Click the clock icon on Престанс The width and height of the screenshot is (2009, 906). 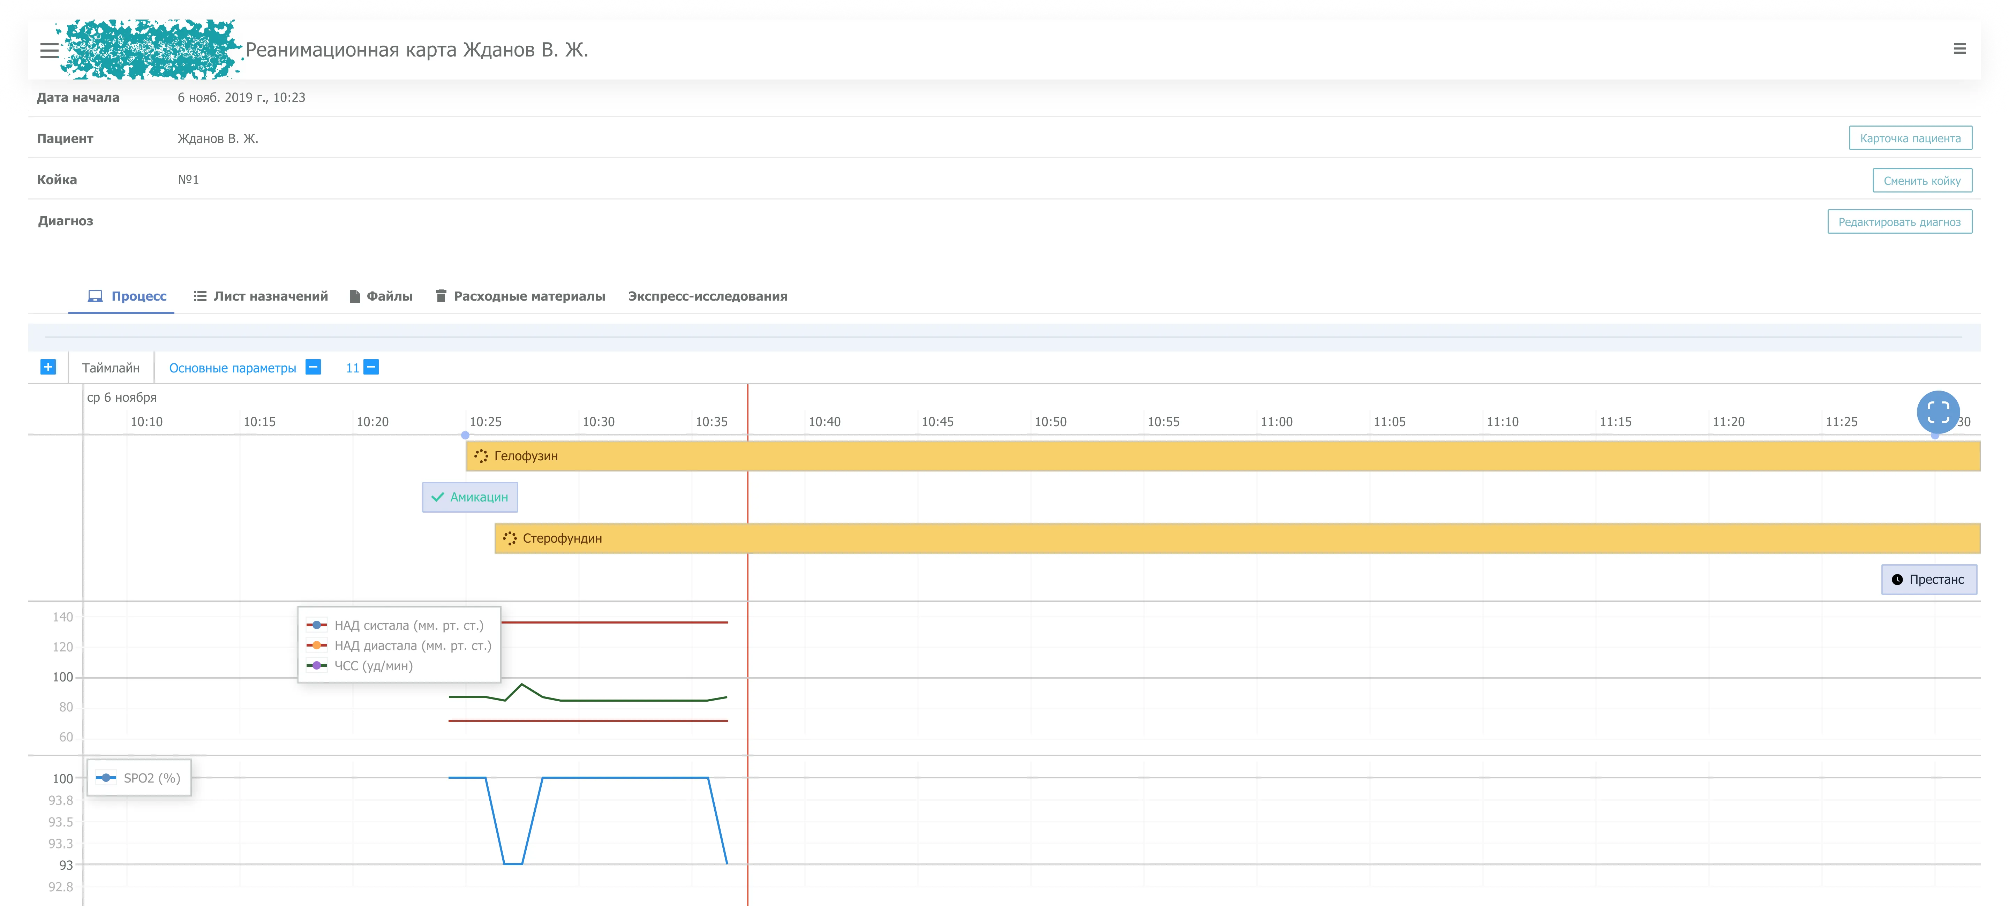(x=1897, y=579)
